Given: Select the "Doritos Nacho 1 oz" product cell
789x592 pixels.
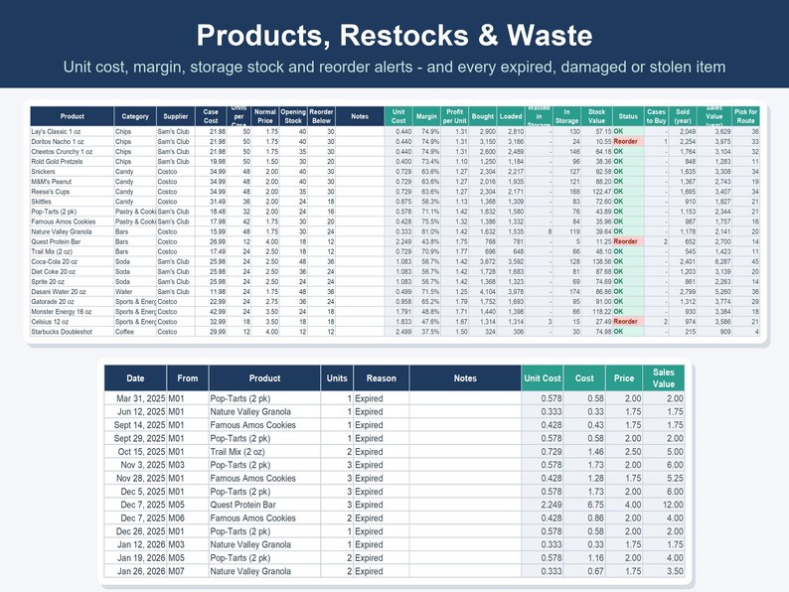Looking at the screenshot, I should [72, 142].
